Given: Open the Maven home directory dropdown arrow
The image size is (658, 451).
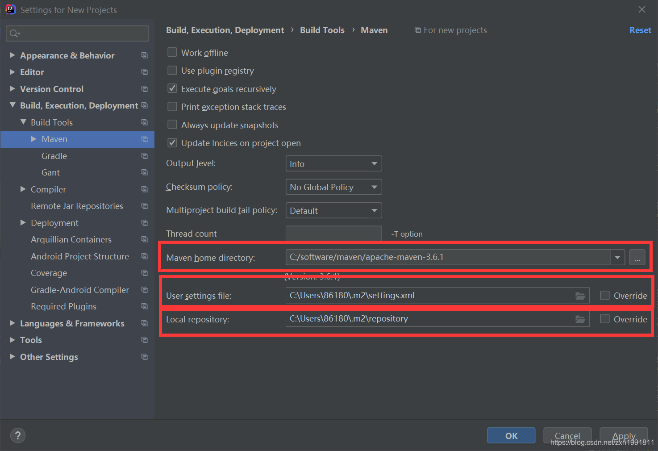Looking at the screenshot, I should click(617, 257).
